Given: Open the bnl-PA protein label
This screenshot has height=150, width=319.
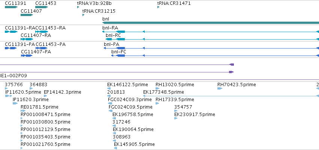Looking at the screenshot, I should coord(111,44).
